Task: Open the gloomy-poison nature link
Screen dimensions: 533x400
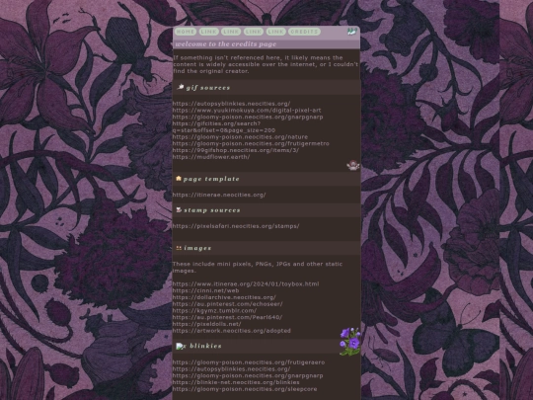Action: tap(240, 136)
